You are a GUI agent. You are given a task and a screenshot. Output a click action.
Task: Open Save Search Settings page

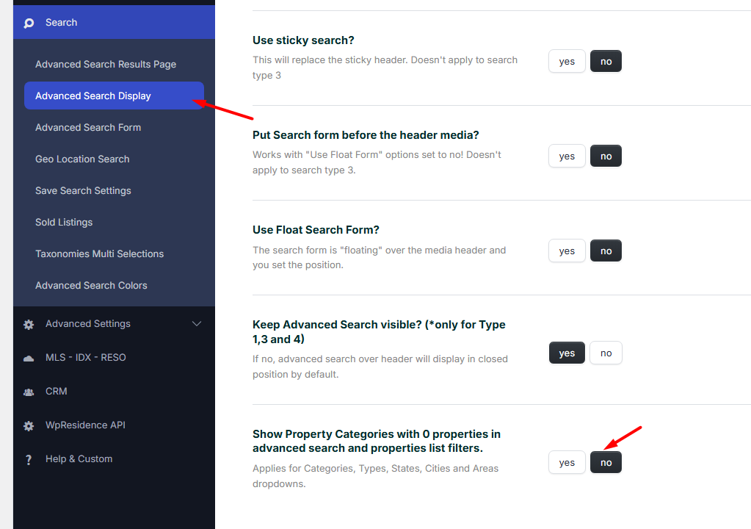[x=83, y=191]
